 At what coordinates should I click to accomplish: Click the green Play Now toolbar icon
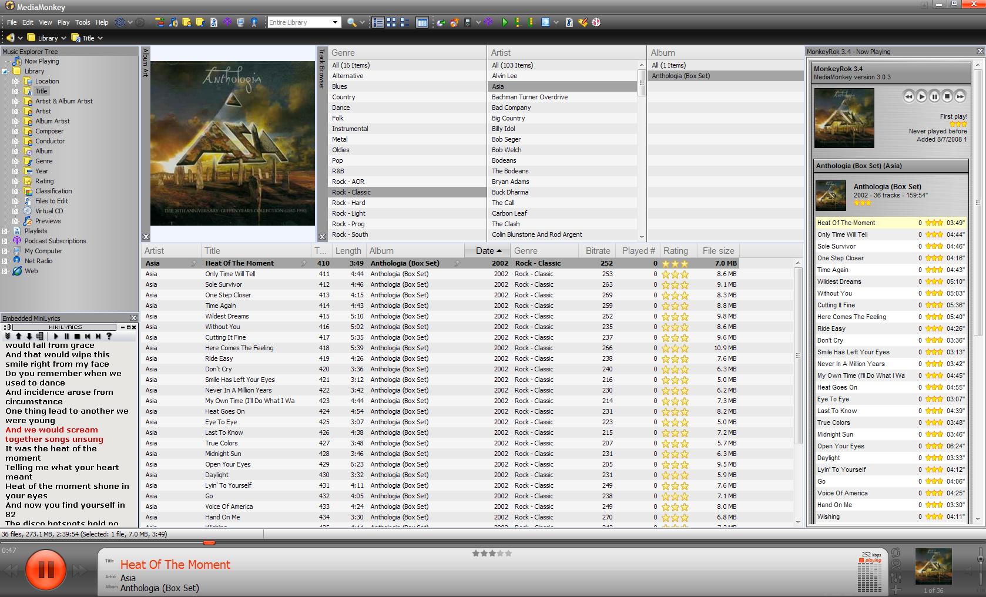point(505,22)
